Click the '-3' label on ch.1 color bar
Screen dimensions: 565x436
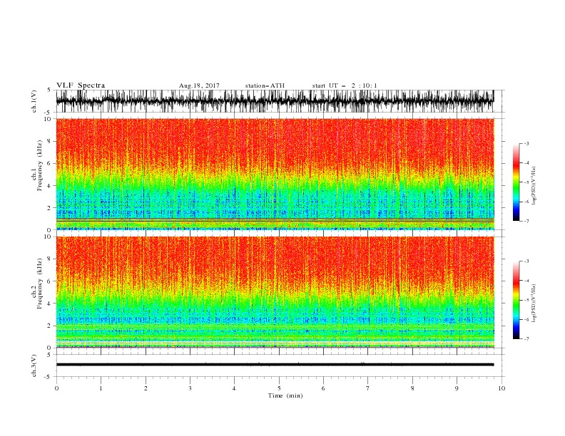click(526, 143)
